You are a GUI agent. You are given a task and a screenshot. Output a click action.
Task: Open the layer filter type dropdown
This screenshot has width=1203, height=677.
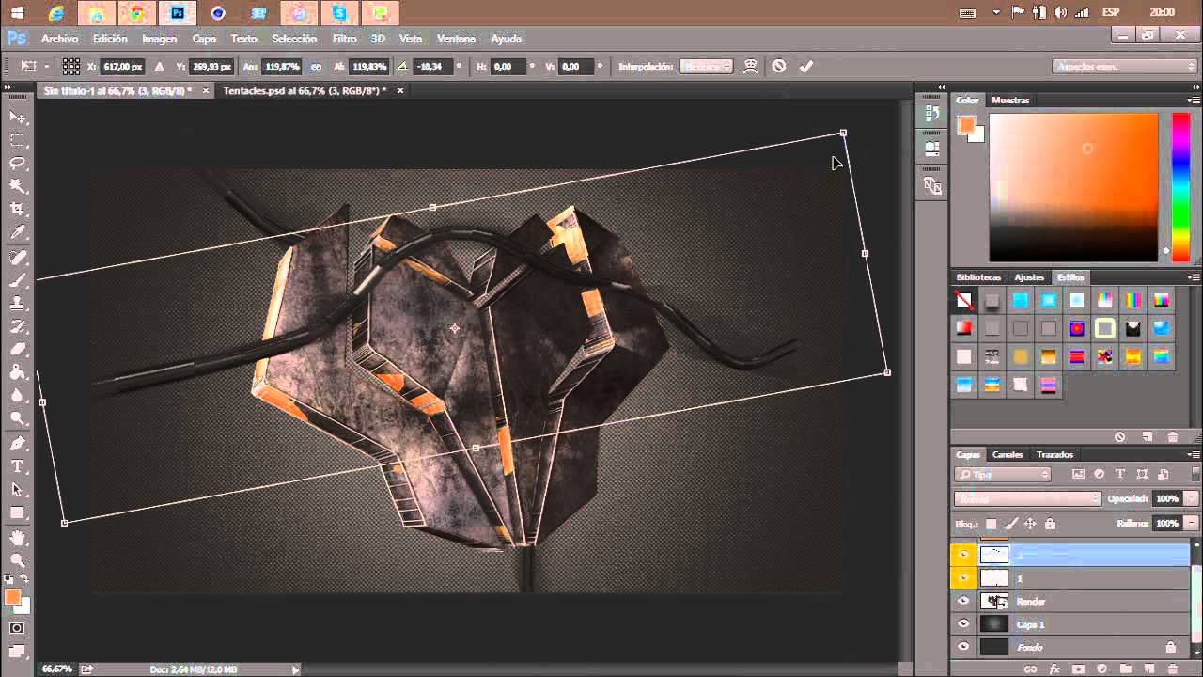1003,475
